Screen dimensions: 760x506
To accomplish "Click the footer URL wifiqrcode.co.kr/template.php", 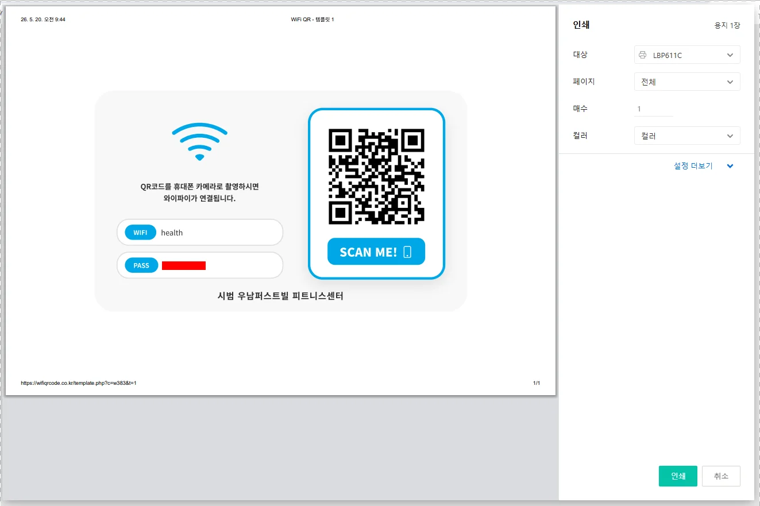I will (79, 383).
